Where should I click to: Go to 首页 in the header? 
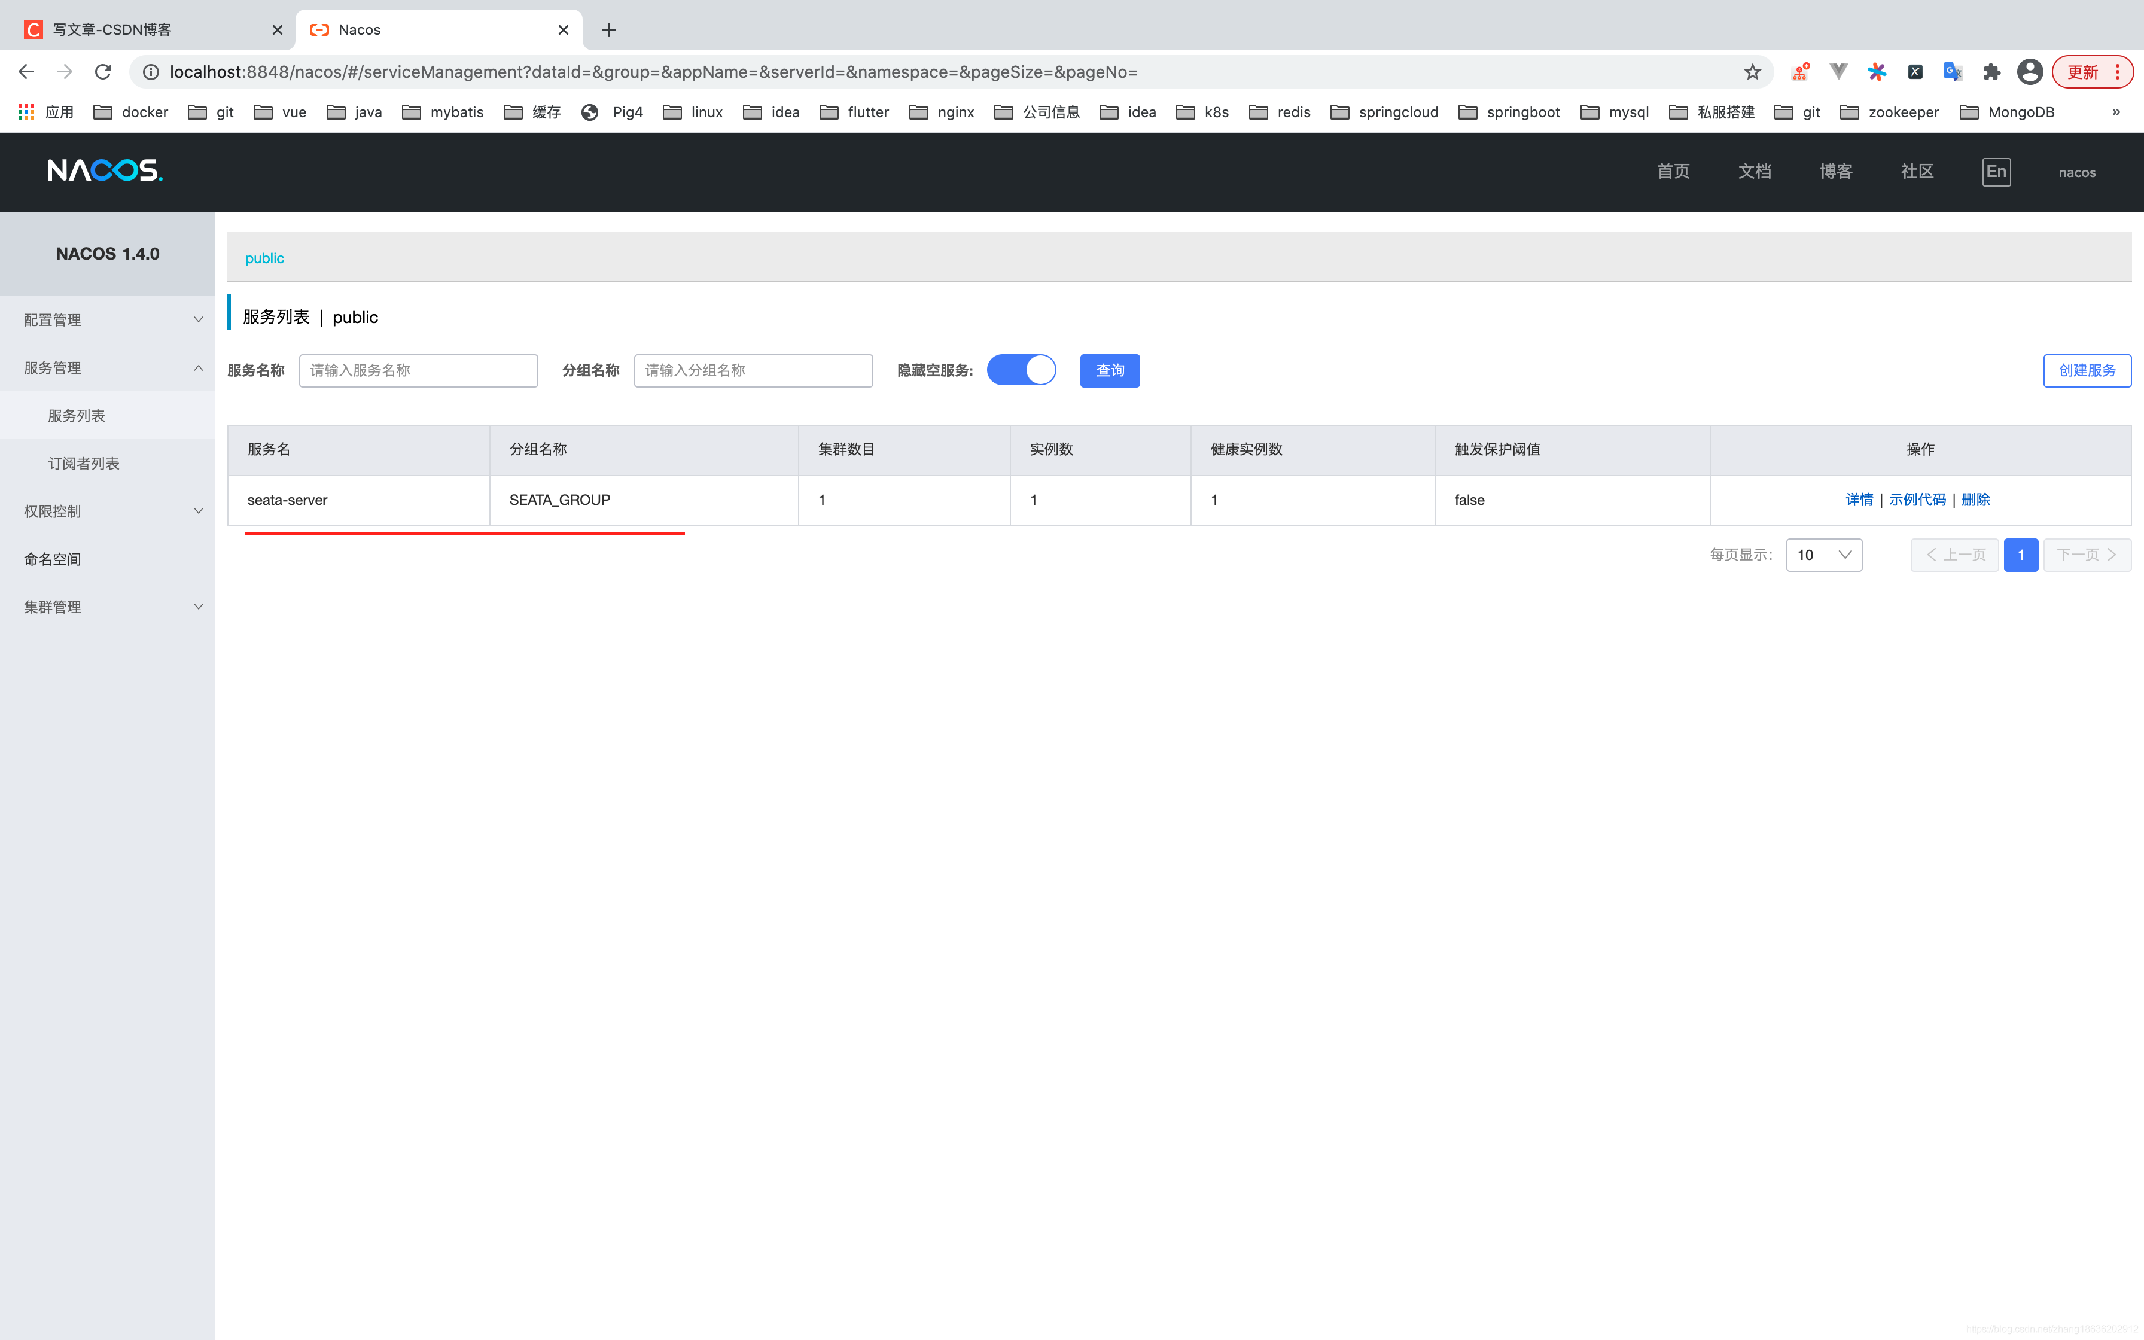click(x=1673, y=171)
